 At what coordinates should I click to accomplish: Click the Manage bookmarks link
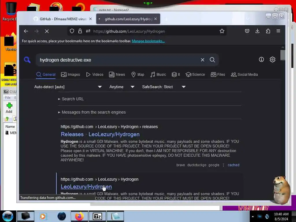coord(148,41)
